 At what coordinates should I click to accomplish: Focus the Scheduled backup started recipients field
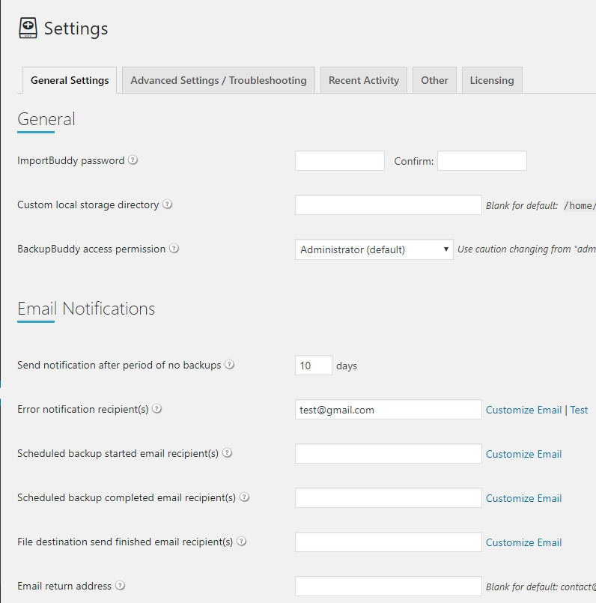389,454
